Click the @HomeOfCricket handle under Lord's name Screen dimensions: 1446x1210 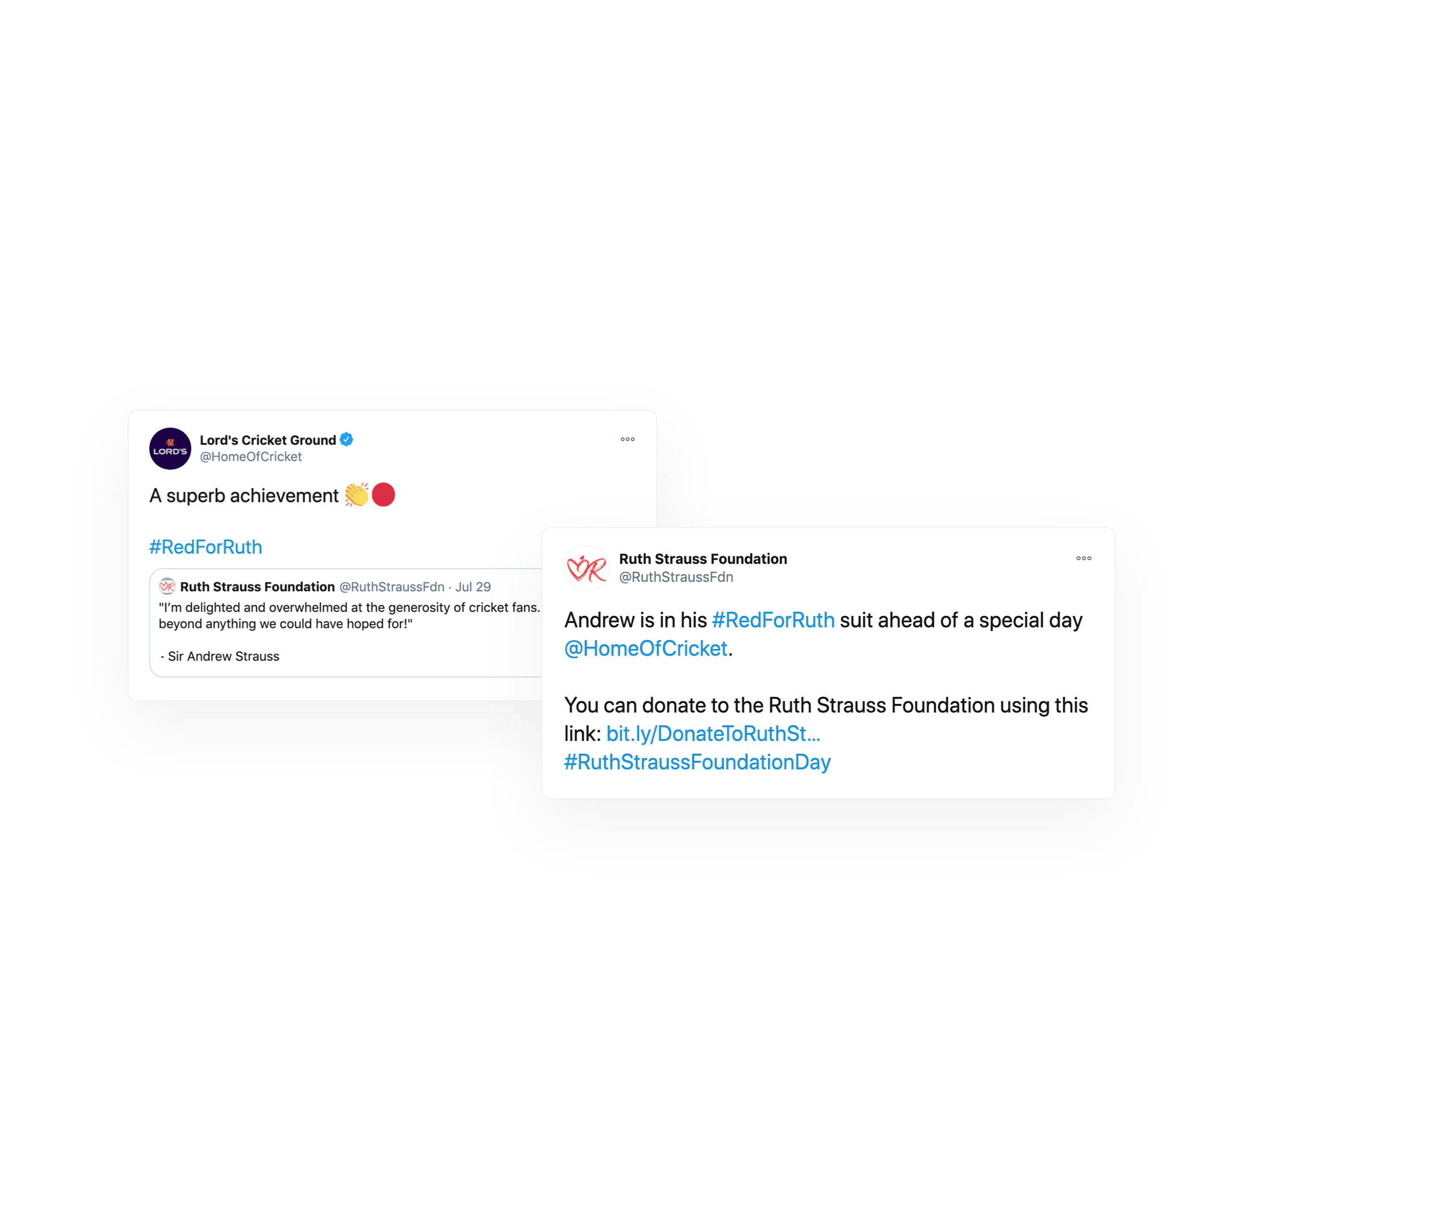[251, 457]
